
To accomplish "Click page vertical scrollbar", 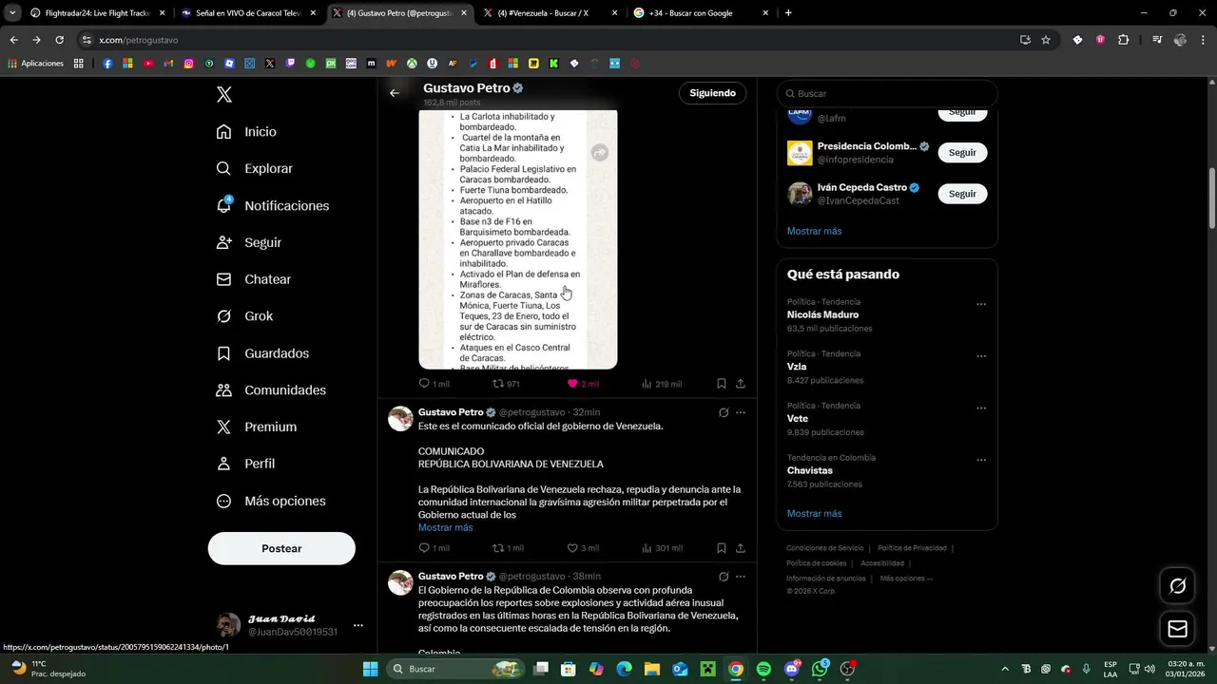I will [x=1211, y=199].
